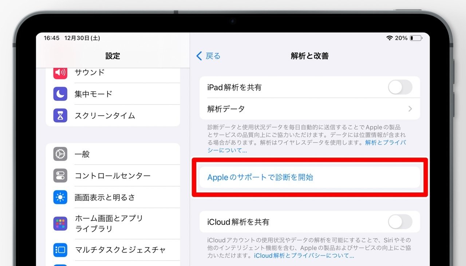
Task: Open スクリーンタイム settings
Action: point(113,116)
